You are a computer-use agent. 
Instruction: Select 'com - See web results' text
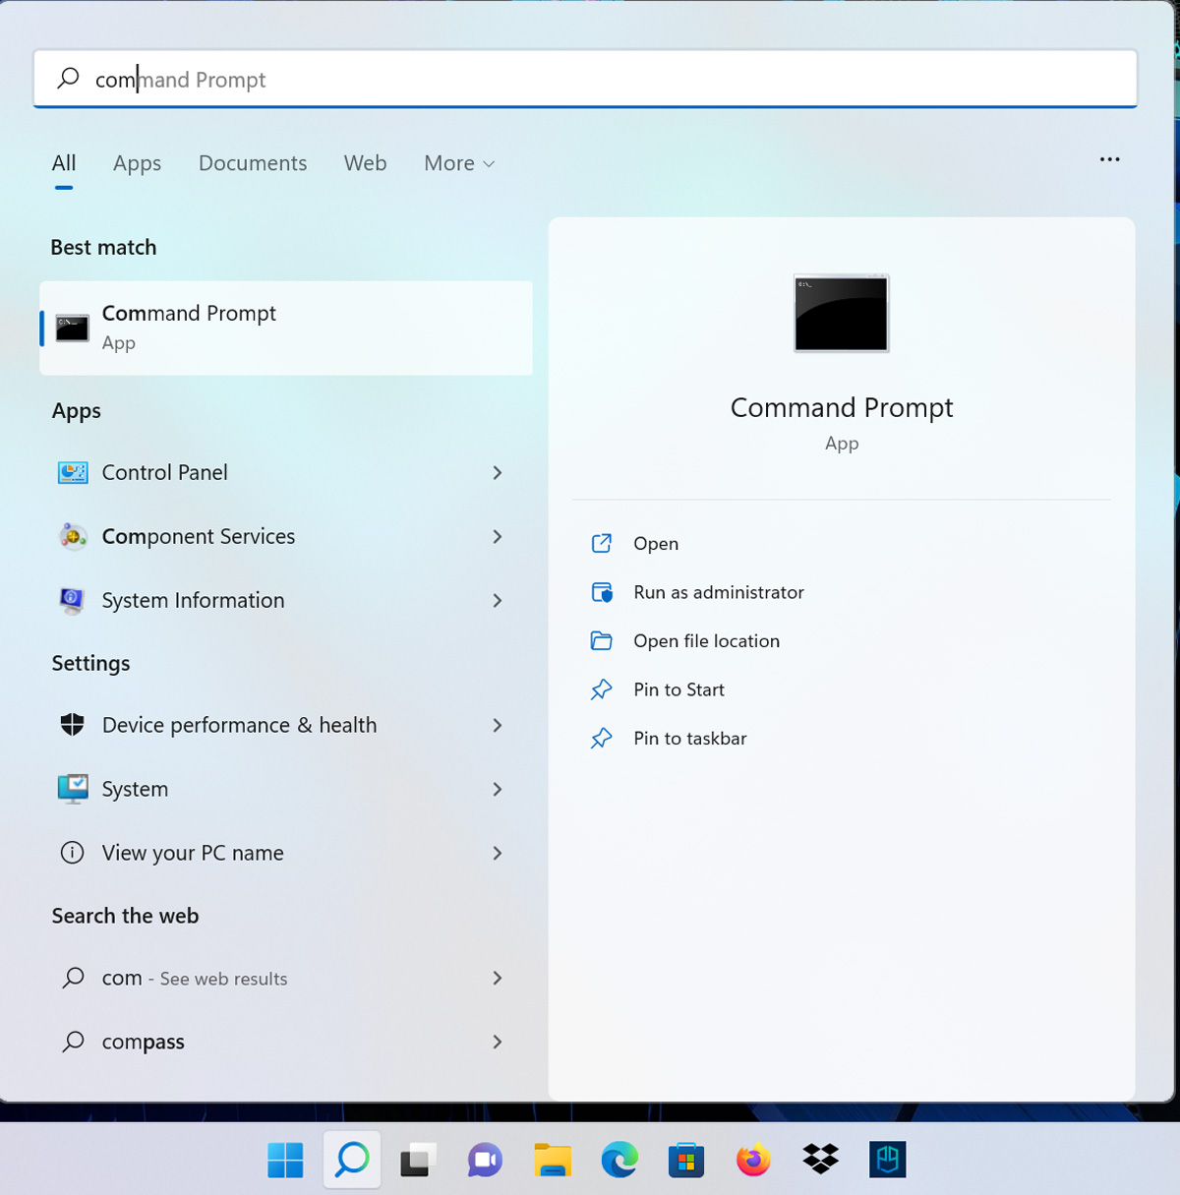(195, 979)
